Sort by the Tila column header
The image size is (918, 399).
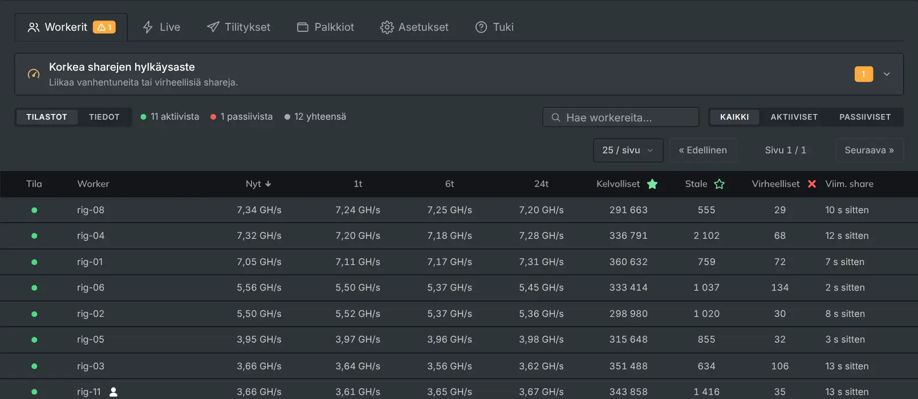click(34, 184)
